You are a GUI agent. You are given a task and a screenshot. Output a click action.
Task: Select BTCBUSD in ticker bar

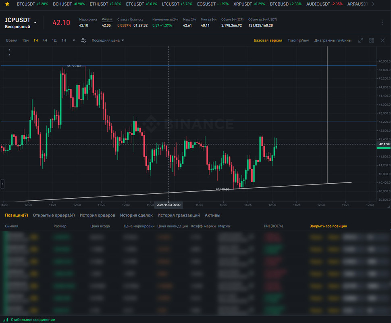click(x=285, y=4)
